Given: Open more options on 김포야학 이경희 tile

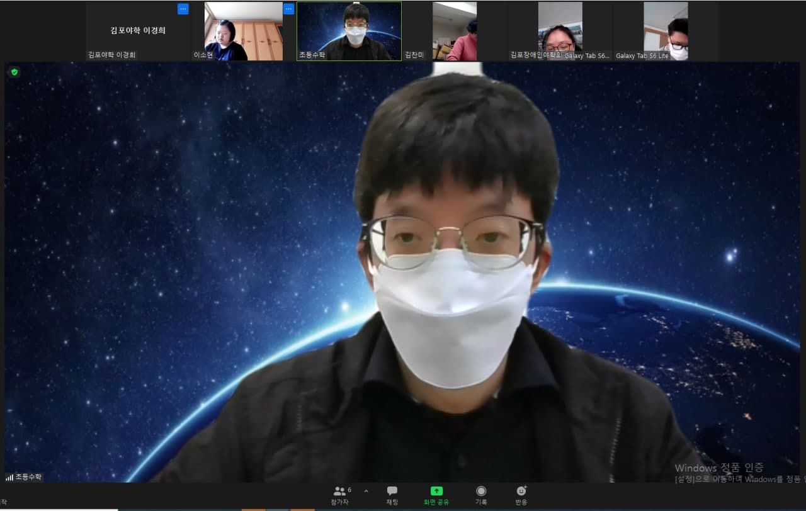Looking at the screenshot, I should [x=183, y=9].
